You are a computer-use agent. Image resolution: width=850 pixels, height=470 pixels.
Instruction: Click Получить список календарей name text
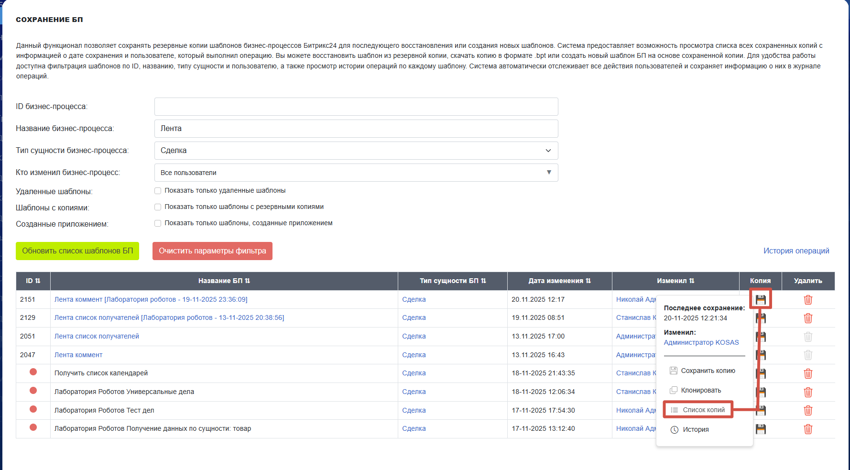pyautogui.click(x=101, y=373)
